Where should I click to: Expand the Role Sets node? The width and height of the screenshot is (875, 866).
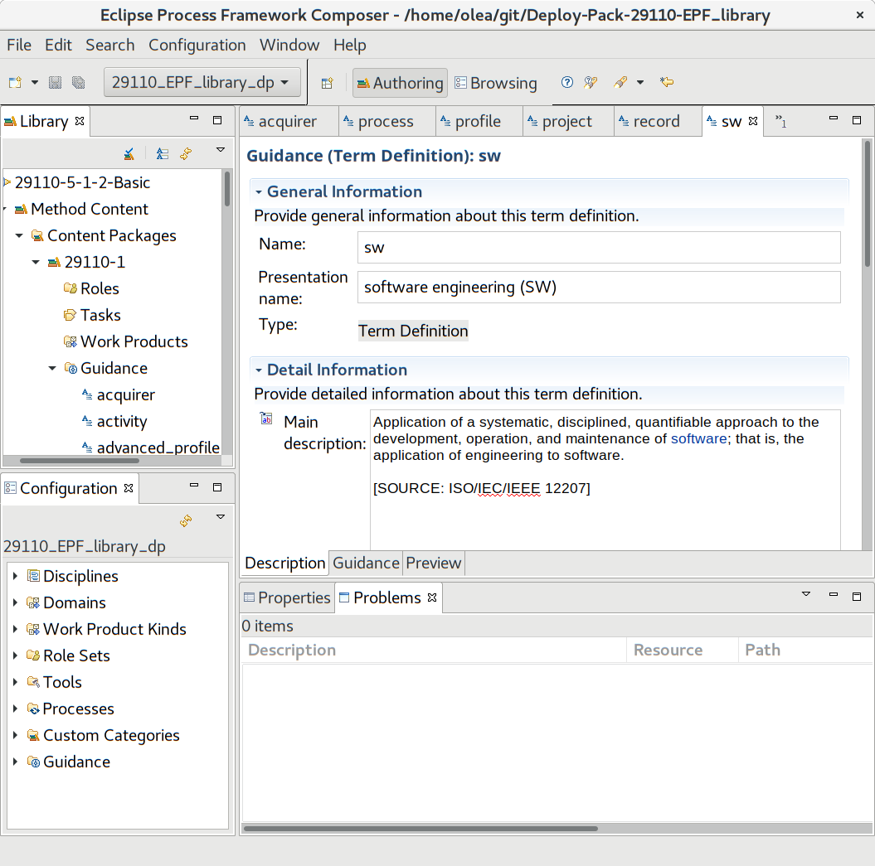[15, 656]
